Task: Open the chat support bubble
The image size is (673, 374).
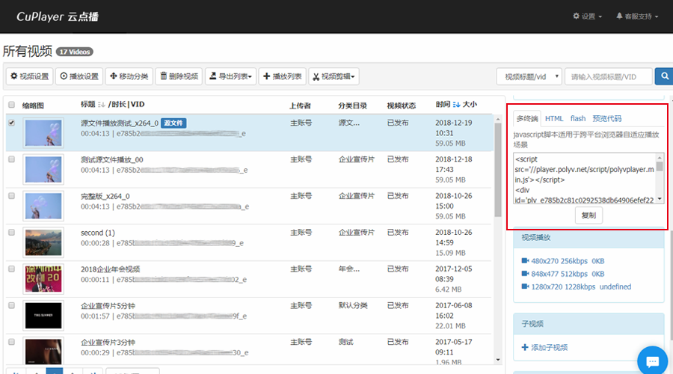Action: pos(651,360)
